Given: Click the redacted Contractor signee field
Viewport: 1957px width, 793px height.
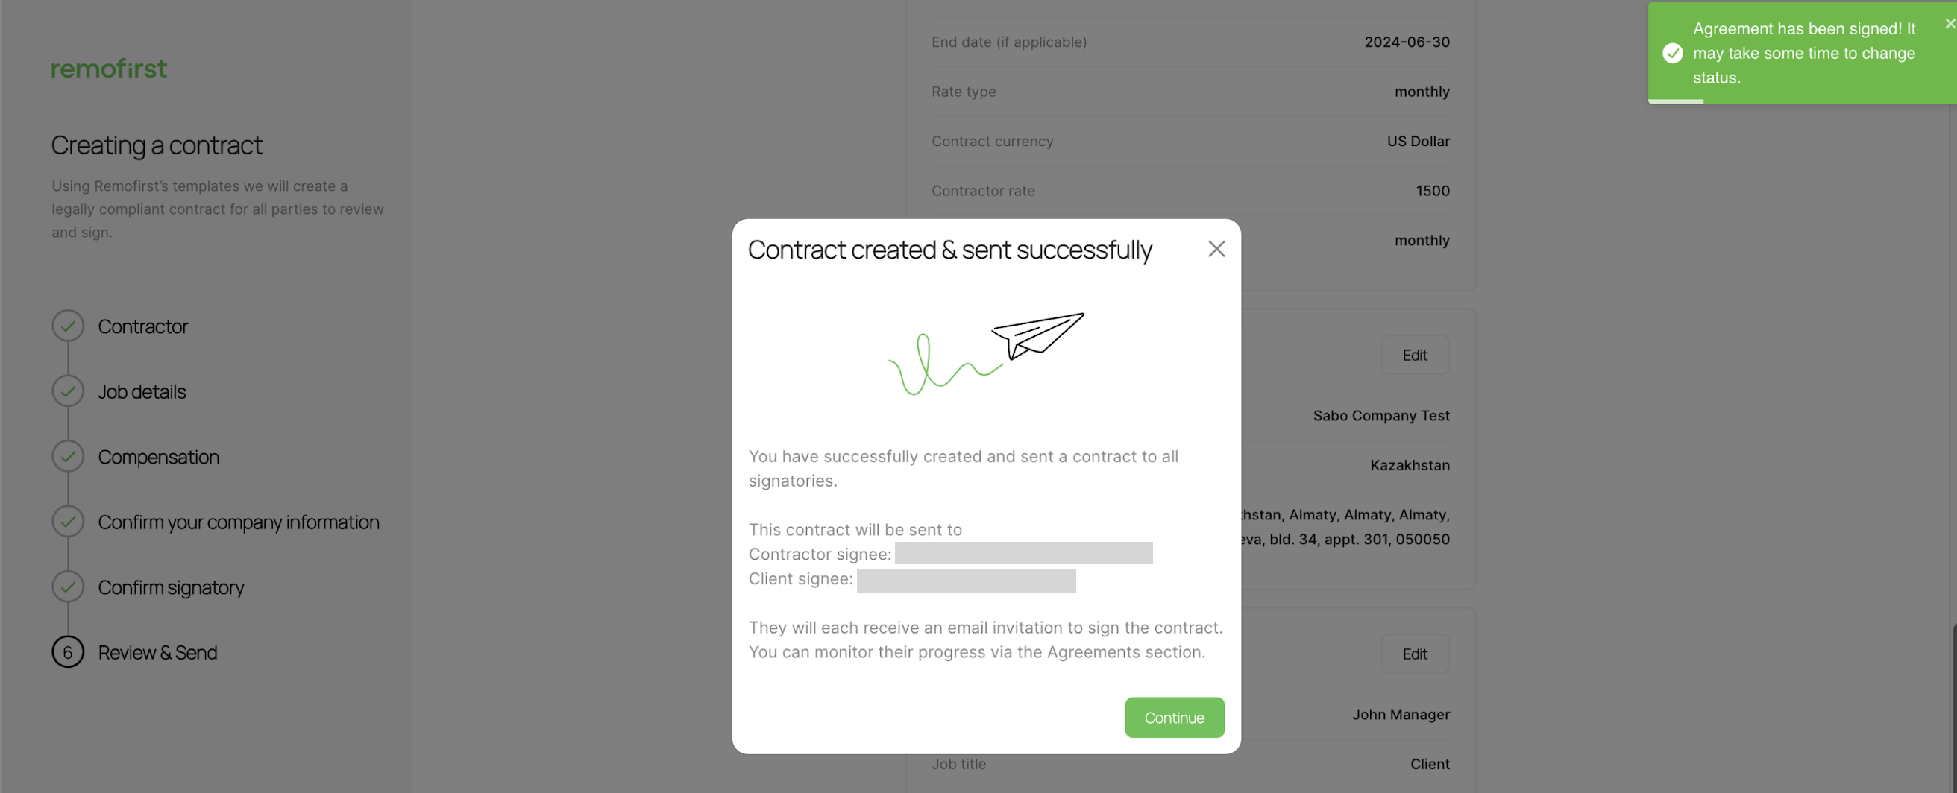Looking at the screenshot, I should [1023, 553].
